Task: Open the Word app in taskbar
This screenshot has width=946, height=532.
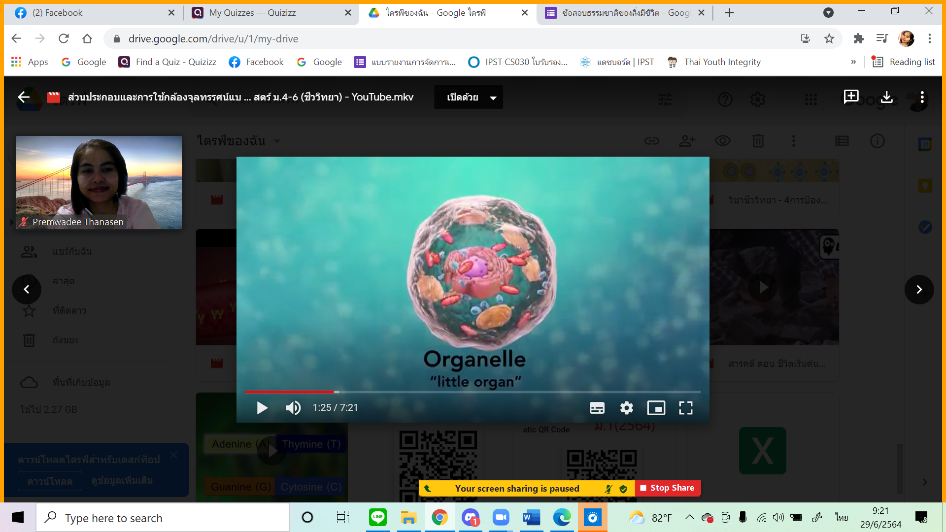Action: 532,518
